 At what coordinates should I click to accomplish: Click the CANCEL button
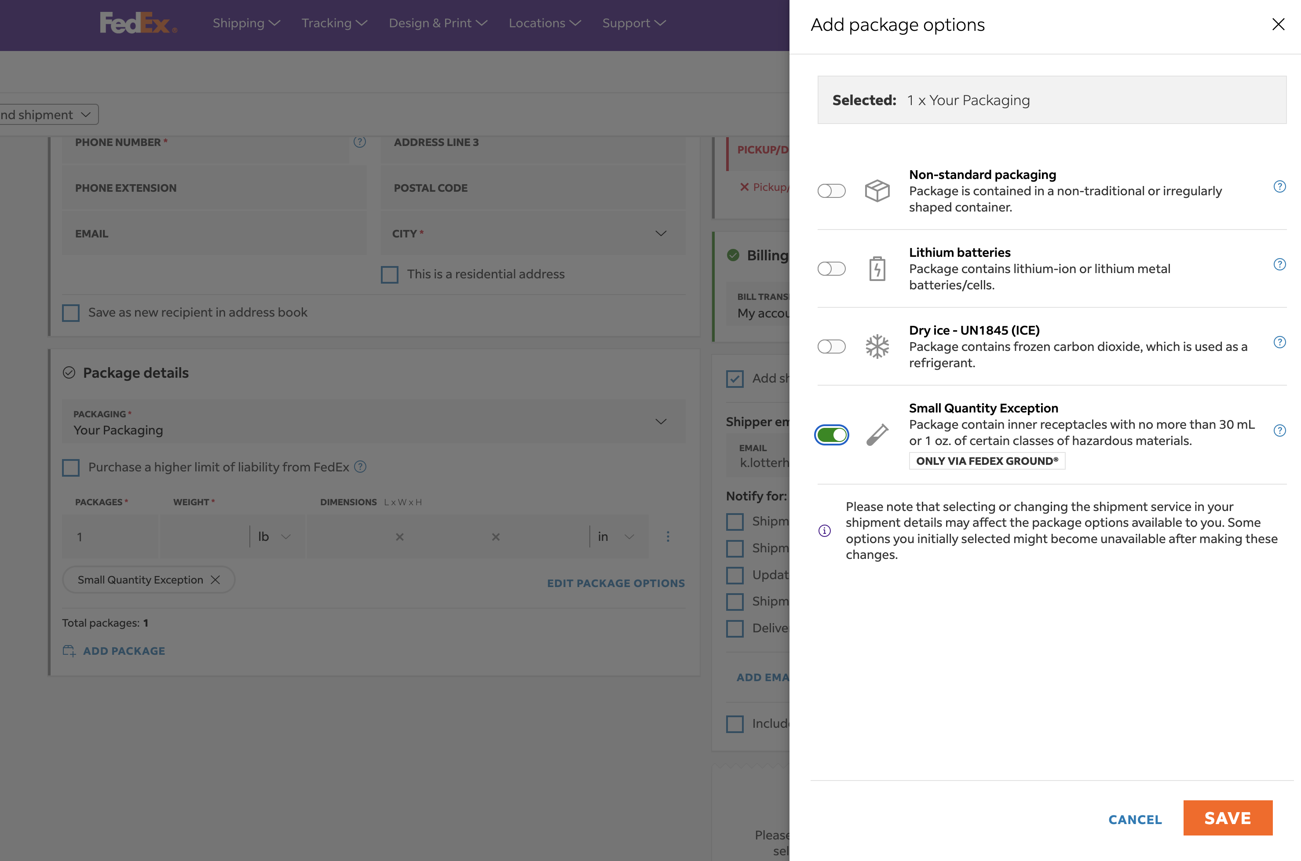pos(1135,819)
